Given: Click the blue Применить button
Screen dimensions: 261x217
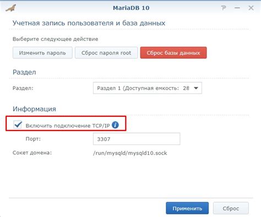Looking at the screenshot, I should [187, 208].
